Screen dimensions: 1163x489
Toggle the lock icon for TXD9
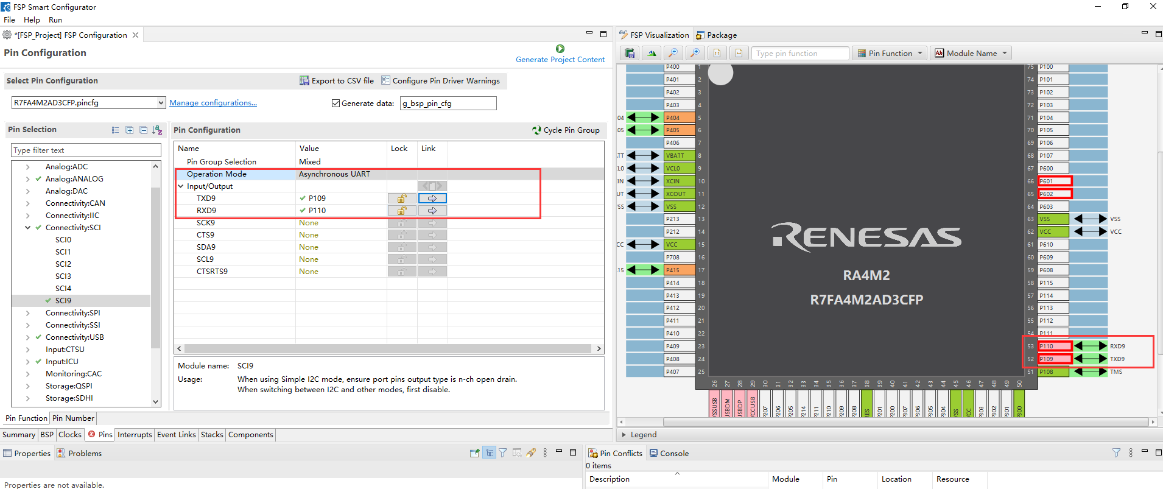pyautogui.click(x=402, y=198)
